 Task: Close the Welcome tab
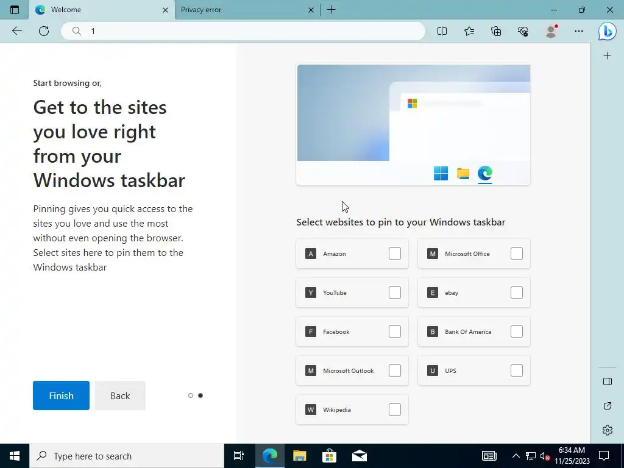click(166, 10)
